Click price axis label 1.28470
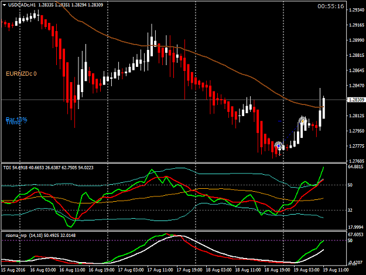 (357, 86)
